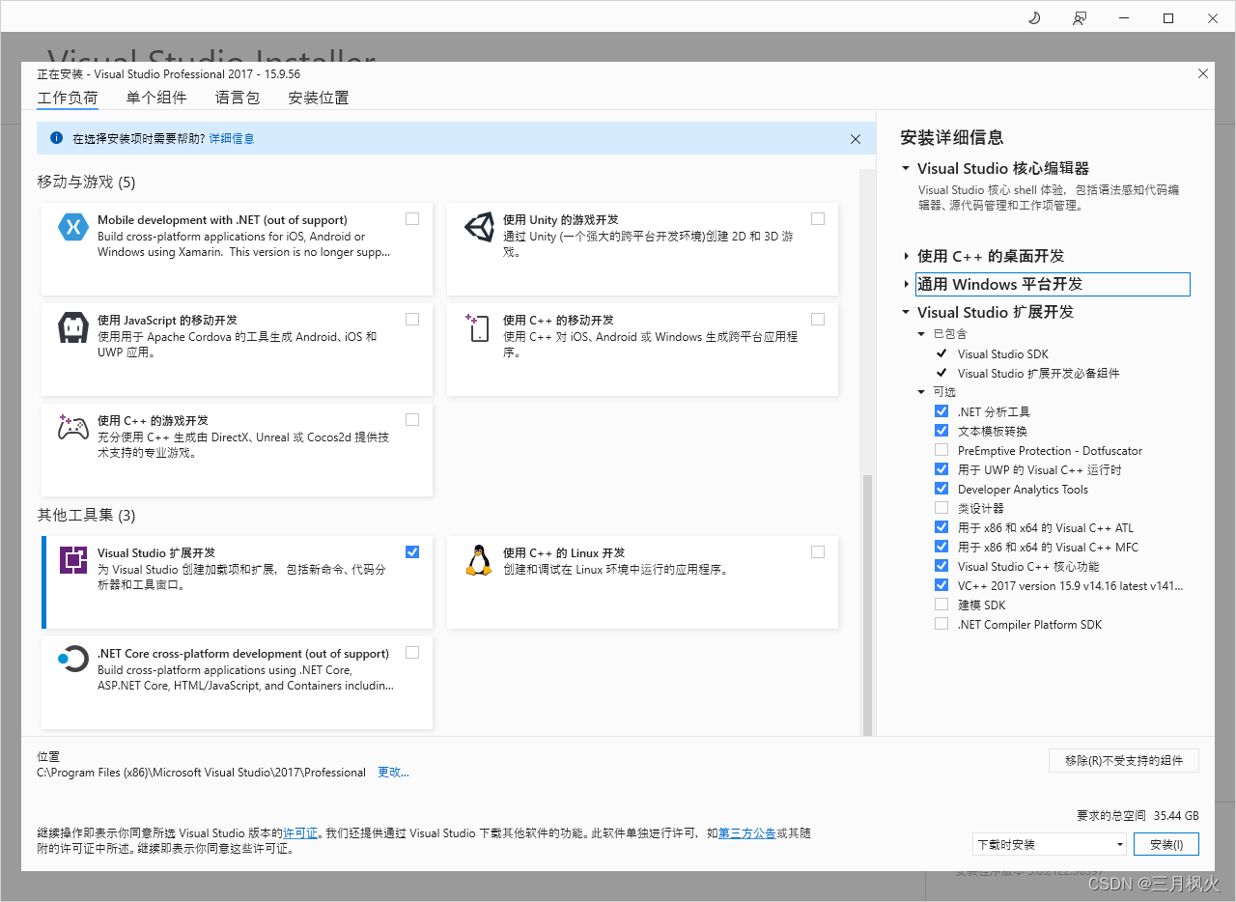Switch to 安装位置 tab
This screenshot has width=1236, height=902.
tap(319, 98)
